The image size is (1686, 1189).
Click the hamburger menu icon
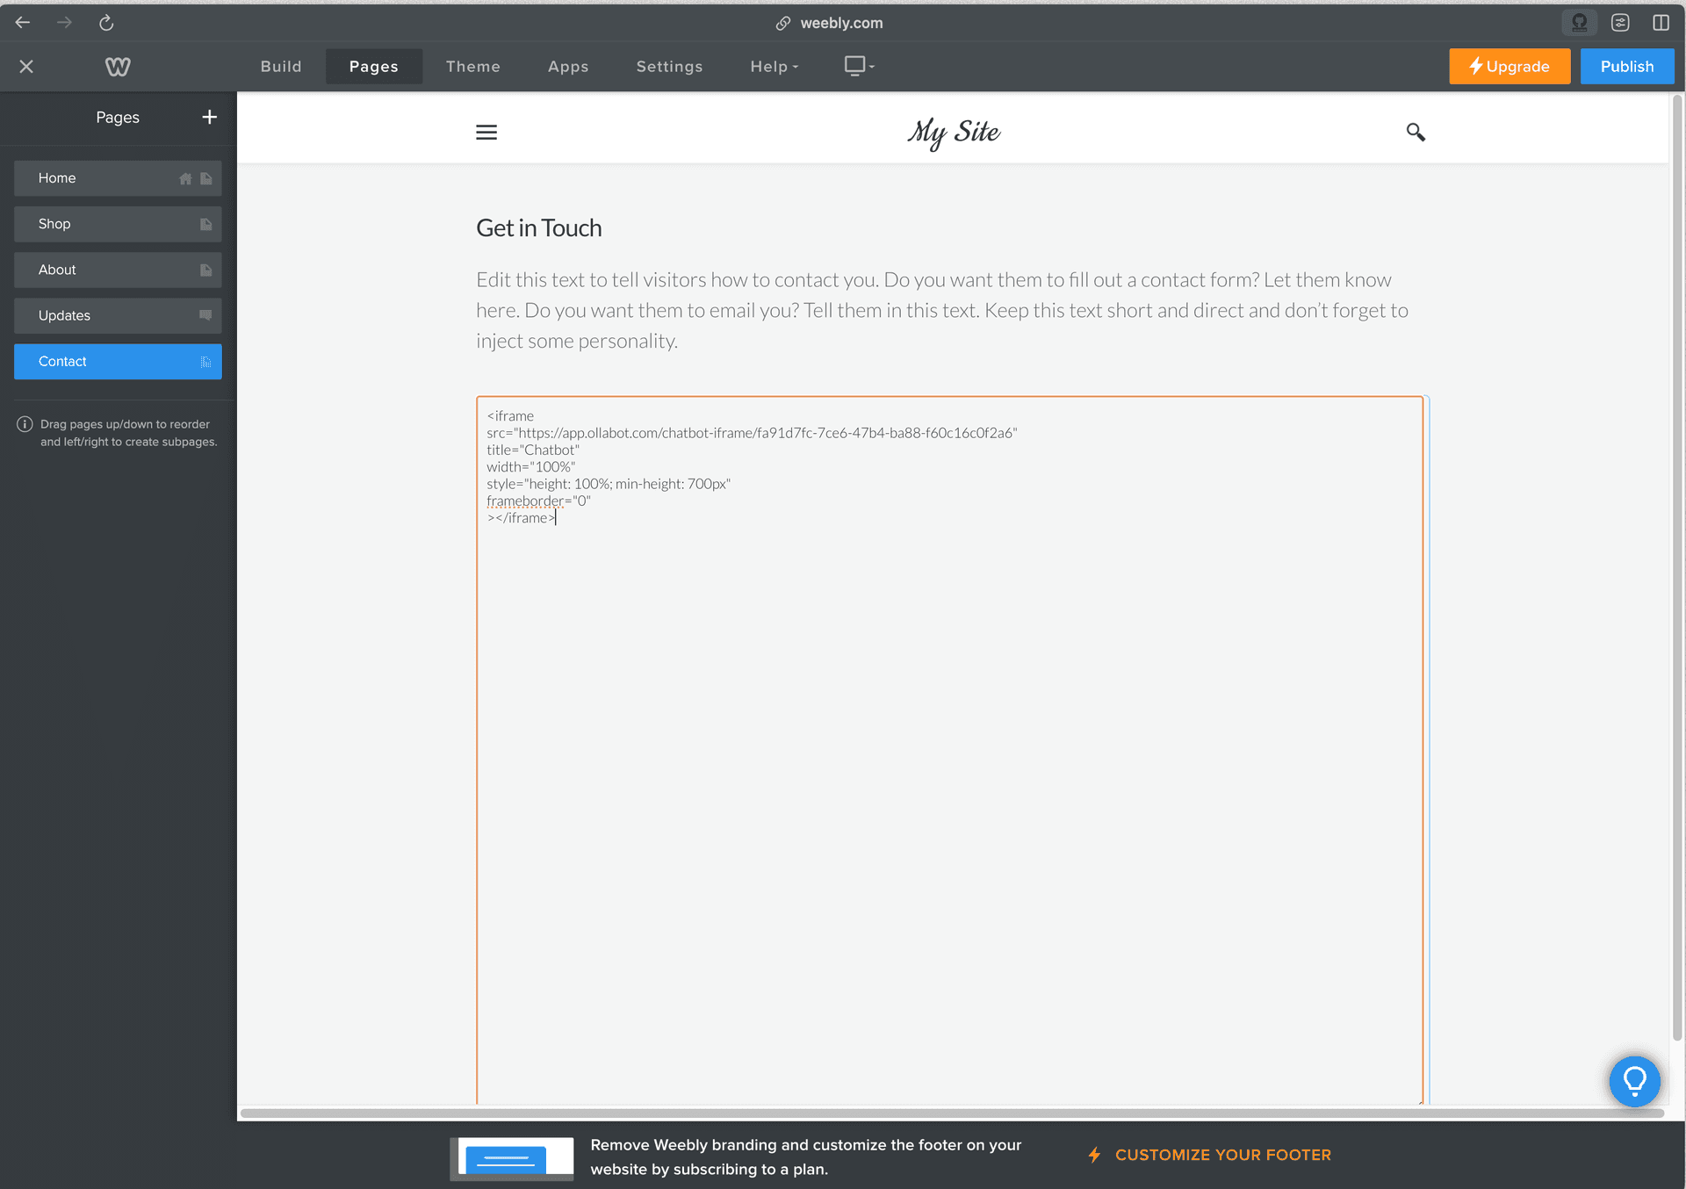(x=486, y=133)
